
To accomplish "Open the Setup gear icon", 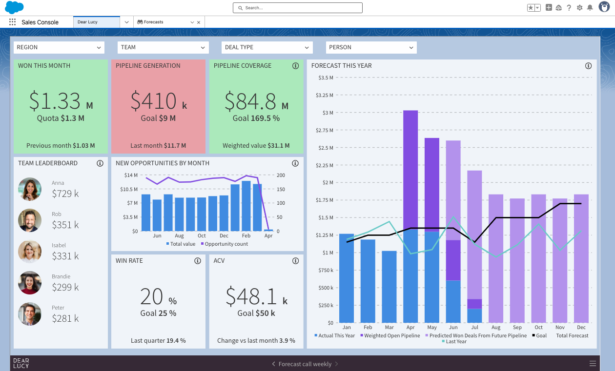I will click(580, 8).
